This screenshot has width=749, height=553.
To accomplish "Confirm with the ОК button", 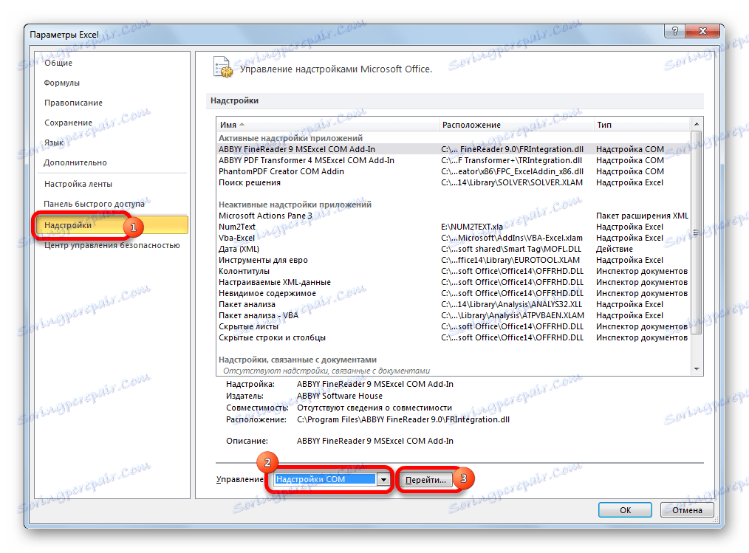I will tap(625, 510).
